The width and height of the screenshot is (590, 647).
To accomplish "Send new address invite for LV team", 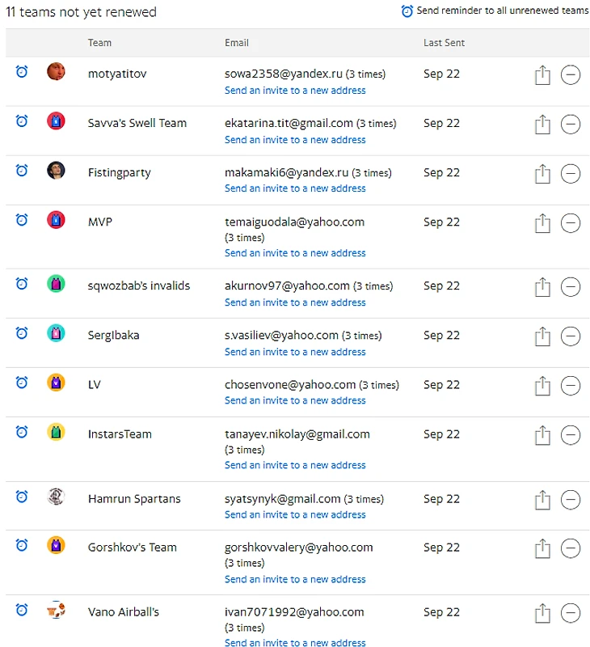I will pyautogui.click(x=295, y=400).
